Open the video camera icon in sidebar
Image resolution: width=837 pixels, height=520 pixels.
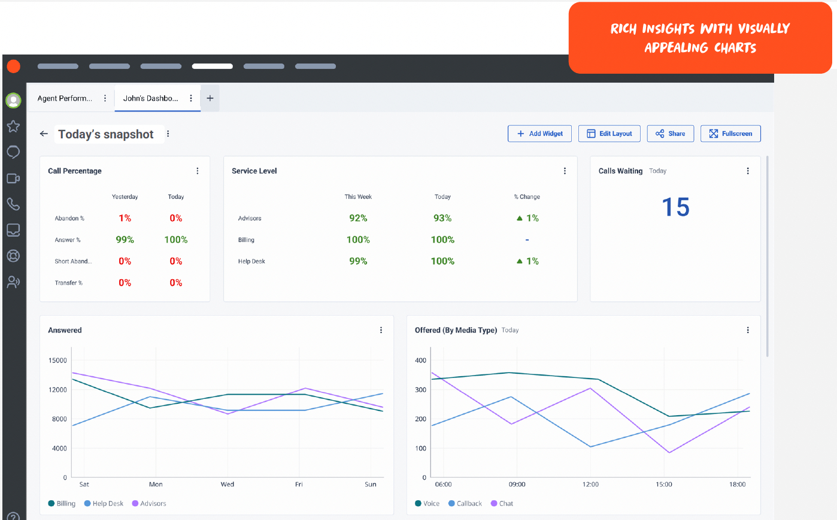click(x=13, y=178)
